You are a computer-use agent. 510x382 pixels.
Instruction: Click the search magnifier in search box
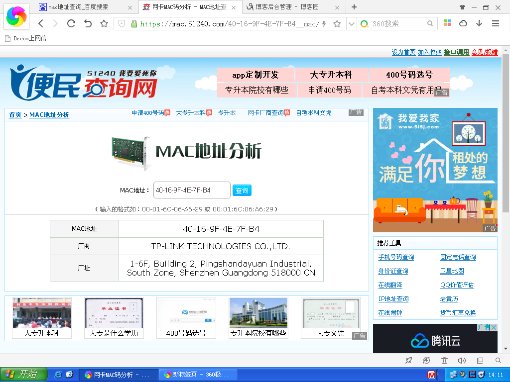point(430,23)
